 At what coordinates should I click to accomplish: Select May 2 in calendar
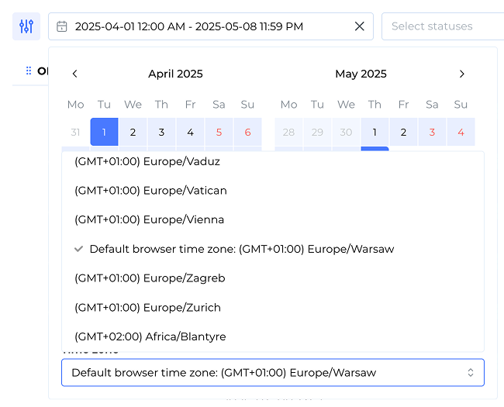click(403, 133)
